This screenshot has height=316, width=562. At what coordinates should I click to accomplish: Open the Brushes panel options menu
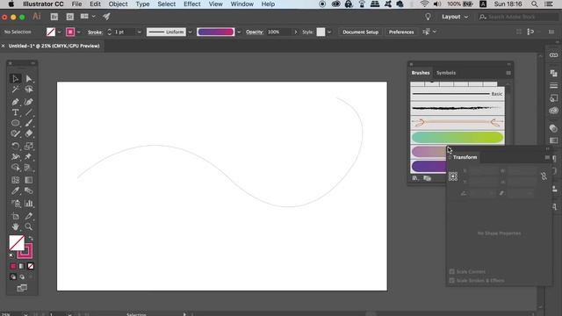point(508,73)
